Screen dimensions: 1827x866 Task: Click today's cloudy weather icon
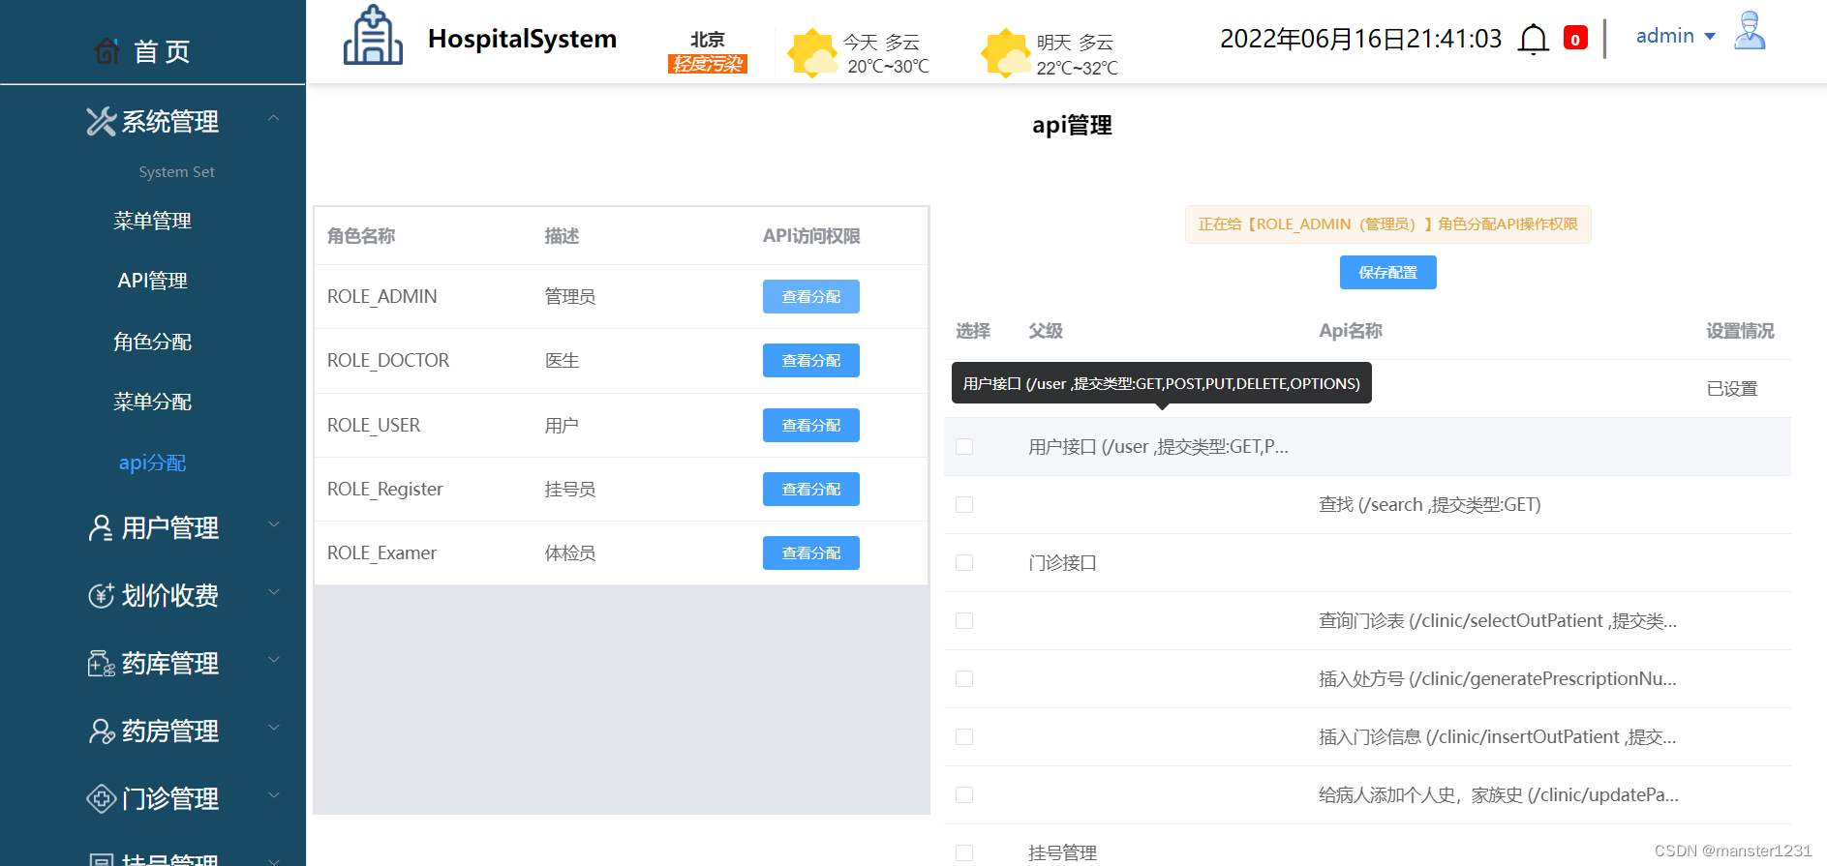click(811, 53)
